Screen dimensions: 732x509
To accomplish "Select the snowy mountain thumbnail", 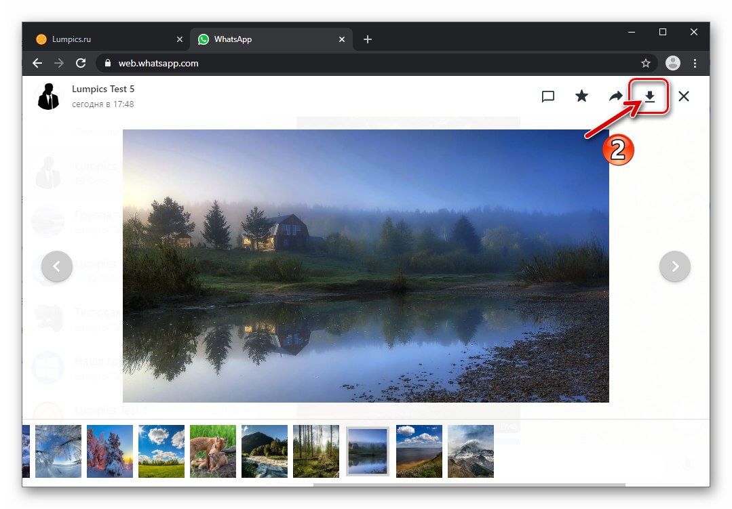I will coord(471,451).
